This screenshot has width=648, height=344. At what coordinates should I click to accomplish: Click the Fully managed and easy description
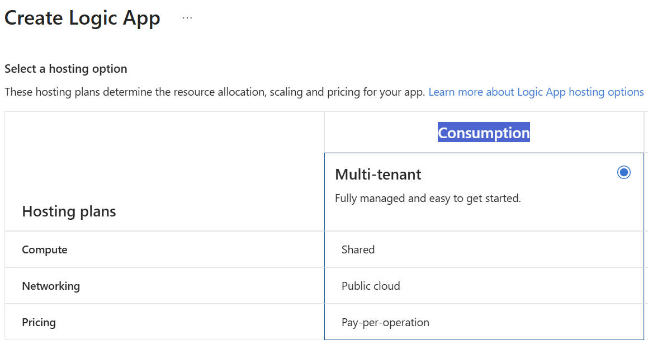[428, 199]
